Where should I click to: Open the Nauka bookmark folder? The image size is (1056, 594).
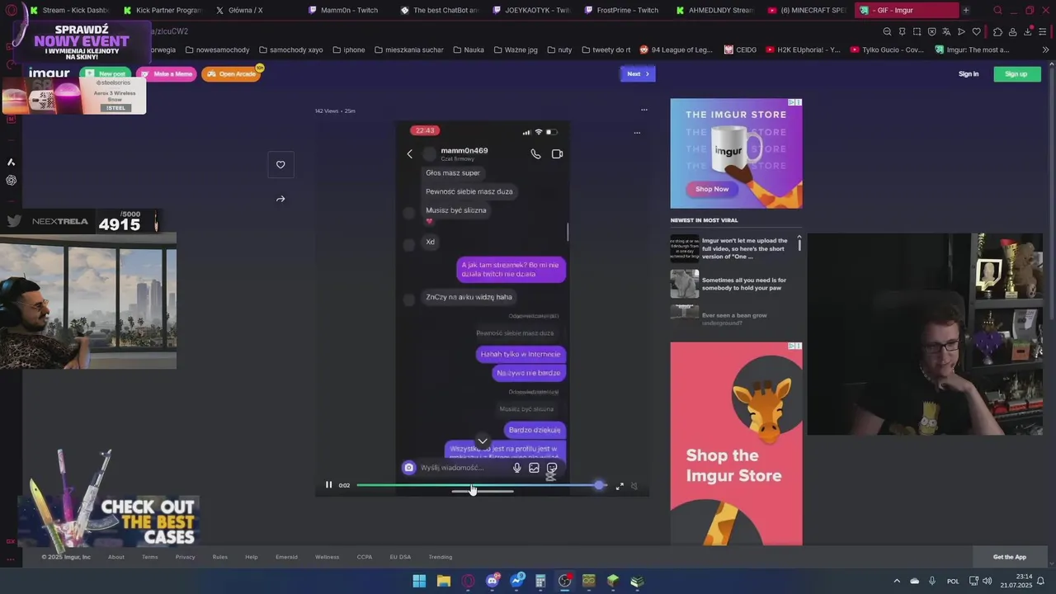click(469, 49)
